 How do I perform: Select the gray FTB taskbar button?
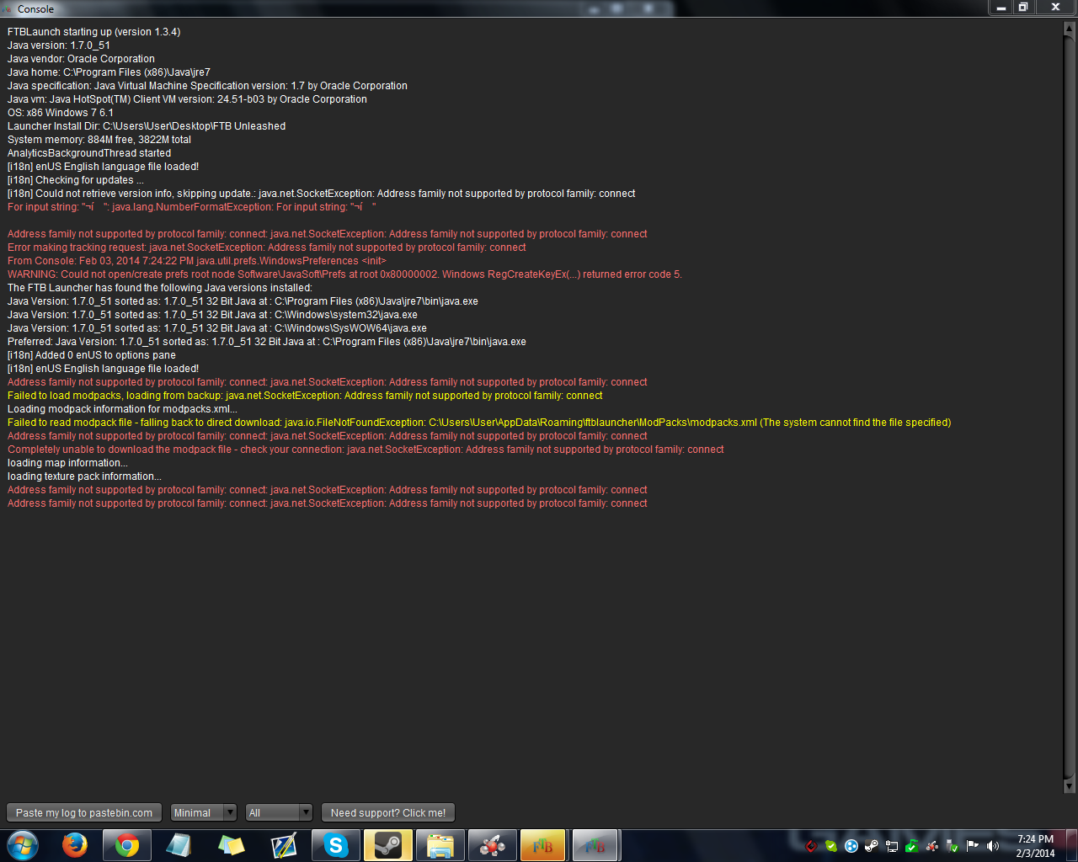click(x=595, y=845)
